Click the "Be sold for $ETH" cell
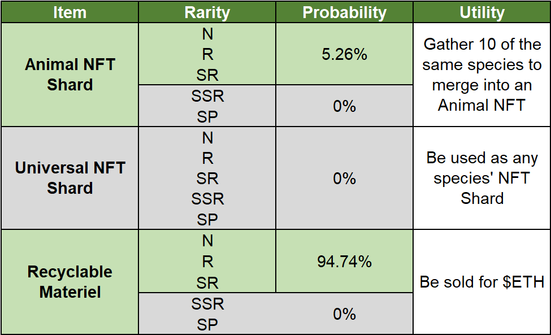The width and height of the screenshot is (551, 335). coord(481,282)
